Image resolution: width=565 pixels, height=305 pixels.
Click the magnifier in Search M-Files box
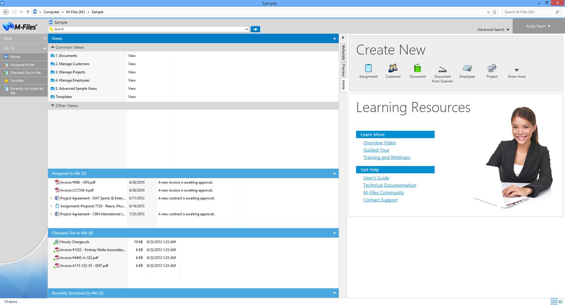[557, 12]
